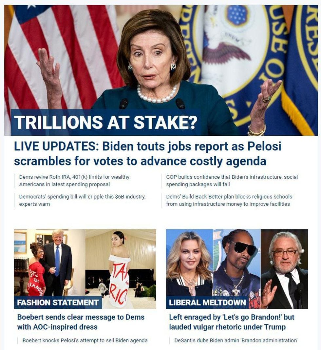Click the 'TRILLIONS AT STAKE?' banner label
This screenshot has width=321, height=350.
point(106,122)
